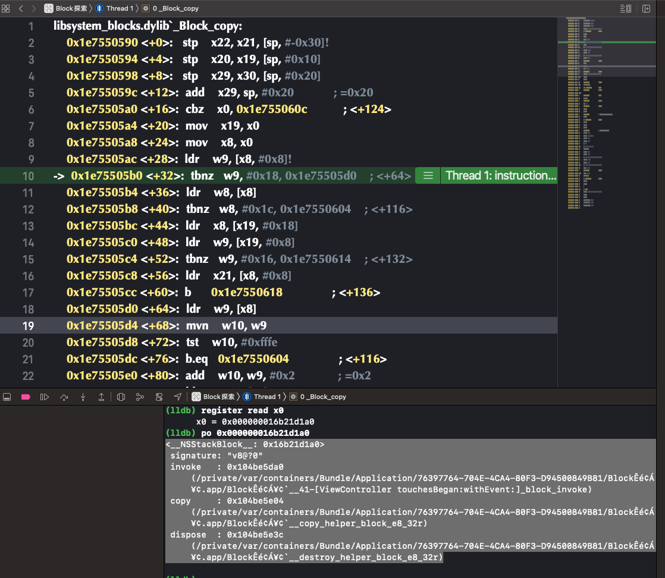This screenshot has width=665, height=578.
Task: Click the __NSStackBlock__ output line
Action: (x=245, y=444)
